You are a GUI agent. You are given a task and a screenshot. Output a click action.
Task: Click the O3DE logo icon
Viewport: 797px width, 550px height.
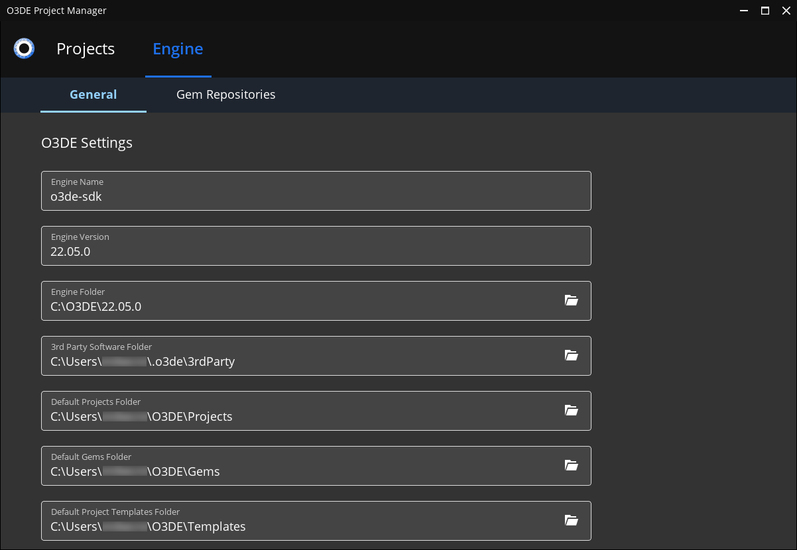click(24, 48)
